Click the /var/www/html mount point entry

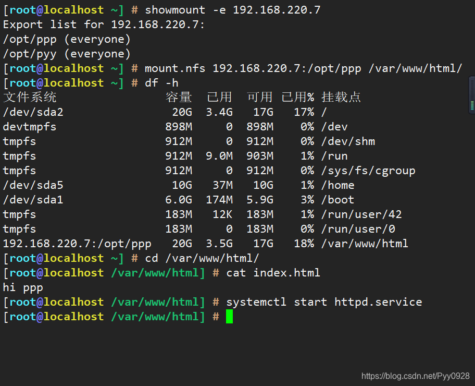365,244
